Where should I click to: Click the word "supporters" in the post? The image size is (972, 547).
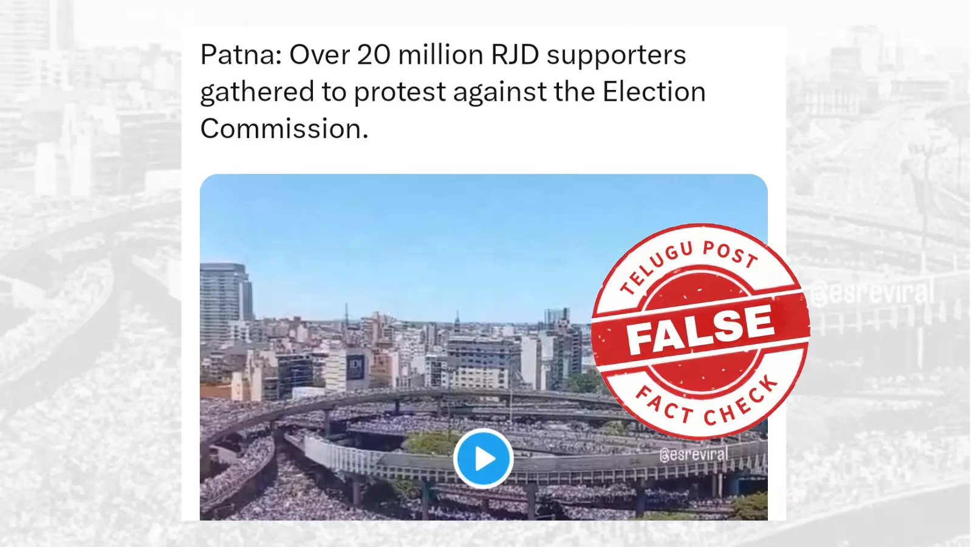(x=617, y=56)
